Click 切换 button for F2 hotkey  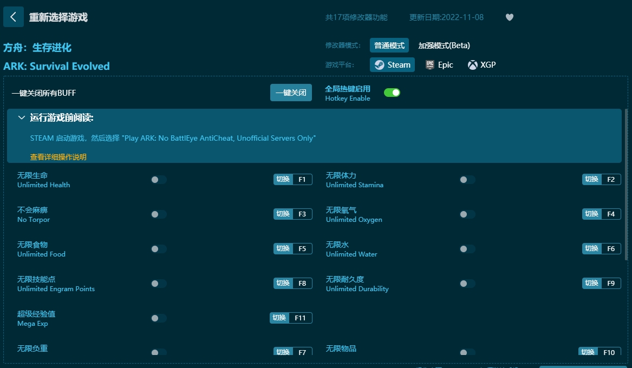tap(592, 179)
